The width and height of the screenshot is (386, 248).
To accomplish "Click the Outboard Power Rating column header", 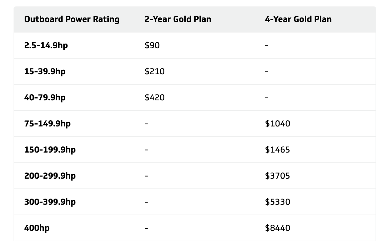I will 72,19.
